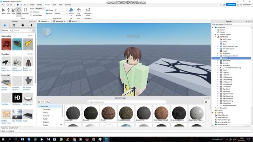
Task: Click the Collaborate button
Action: click(x=231, y=5)
